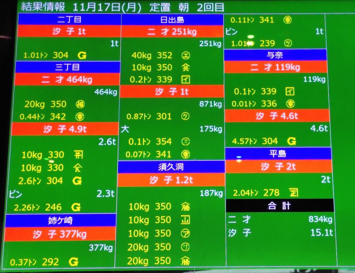Select the 正 mark beside 2.04トン 278

point(293,193)
